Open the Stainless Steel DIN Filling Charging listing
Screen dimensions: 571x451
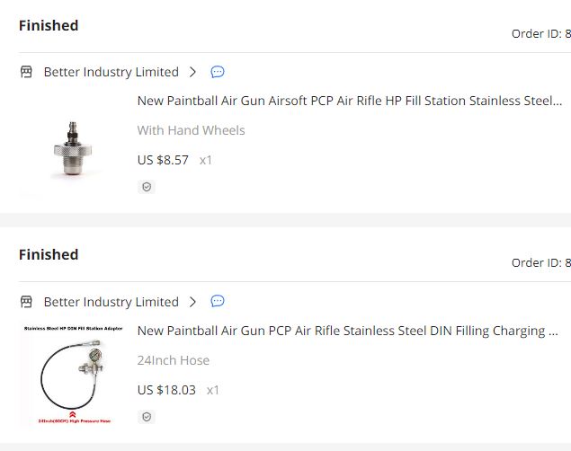(347, 331)
